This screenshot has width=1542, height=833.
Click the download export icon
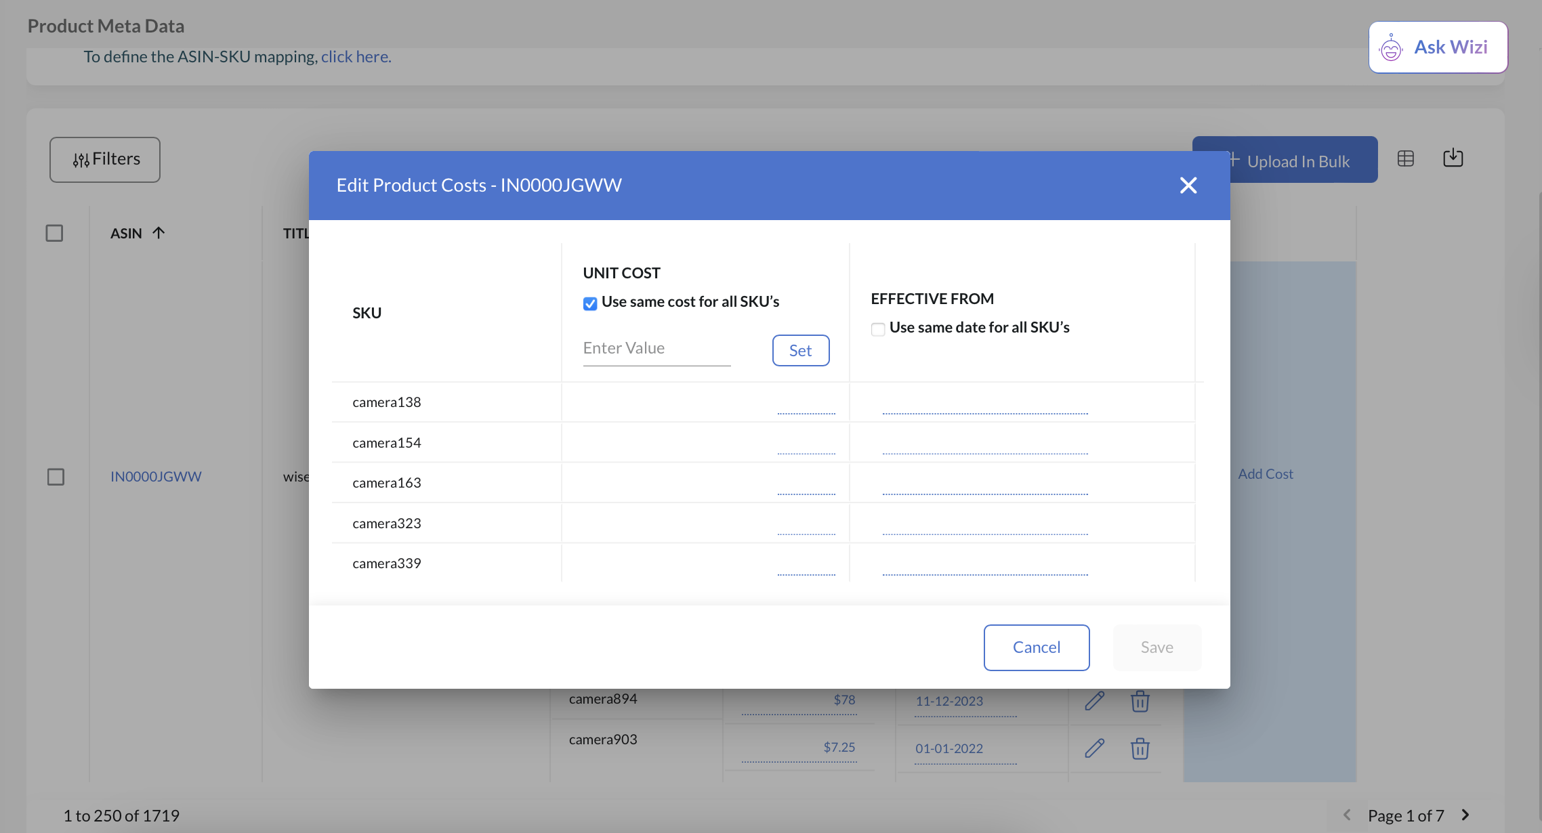click(x=1453, y=158)
